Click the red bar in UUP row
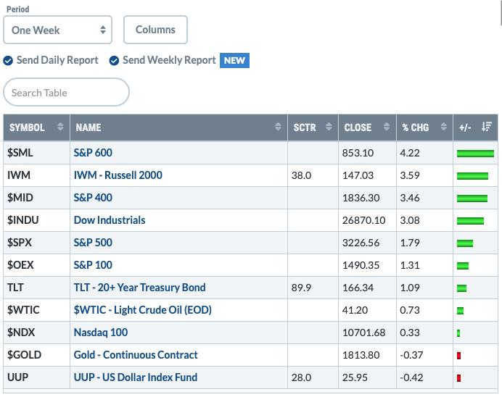 click(458, 378)
